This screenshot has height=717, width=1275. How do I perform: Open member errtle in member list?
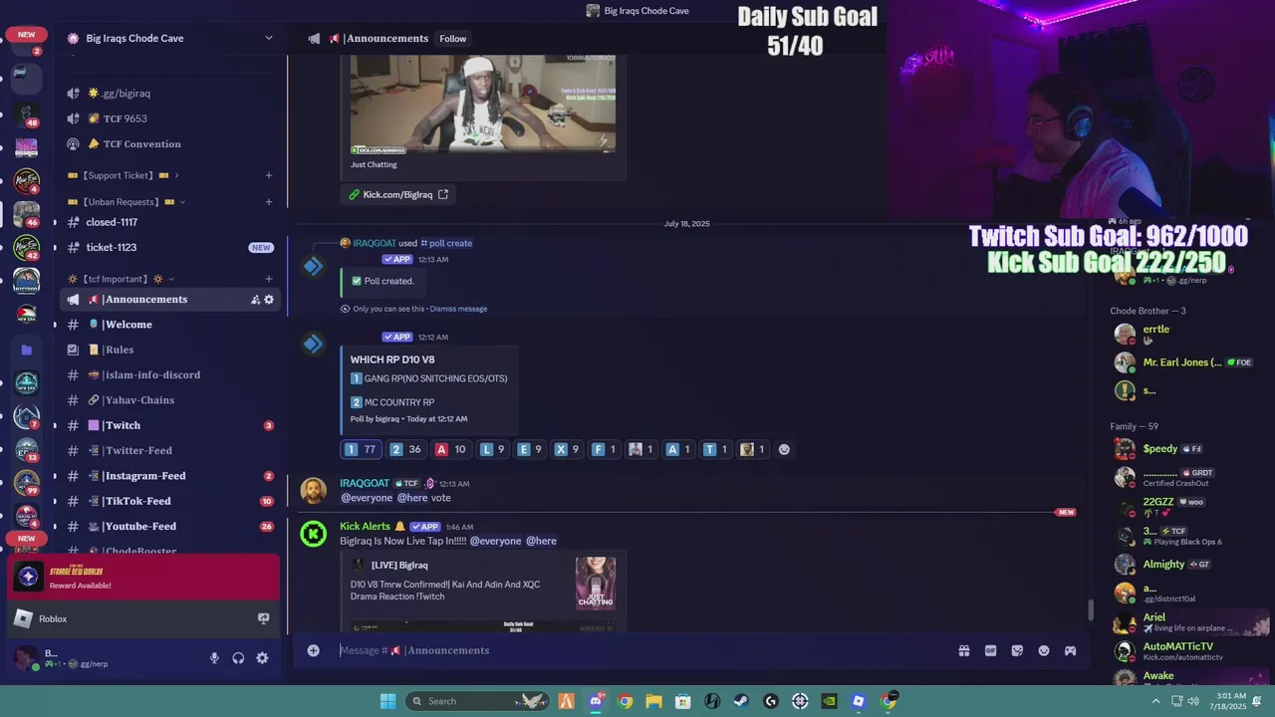pyautogui.click(x=1155, y=330)
